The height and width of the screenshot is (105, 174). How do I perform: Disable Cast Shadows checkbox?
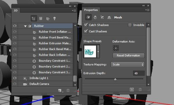click(x=86, y=31)
